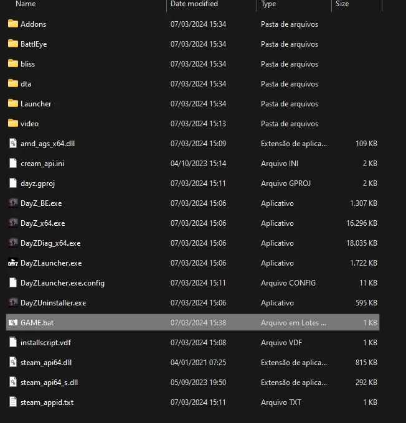Sort files by the Name column header
The height and width of the screenshot is (423, 406).
26,4
